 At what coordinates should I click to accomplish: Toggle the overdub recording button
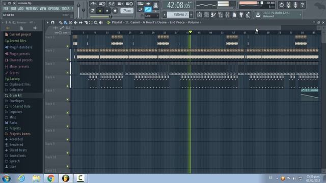(x=120, y=4)
